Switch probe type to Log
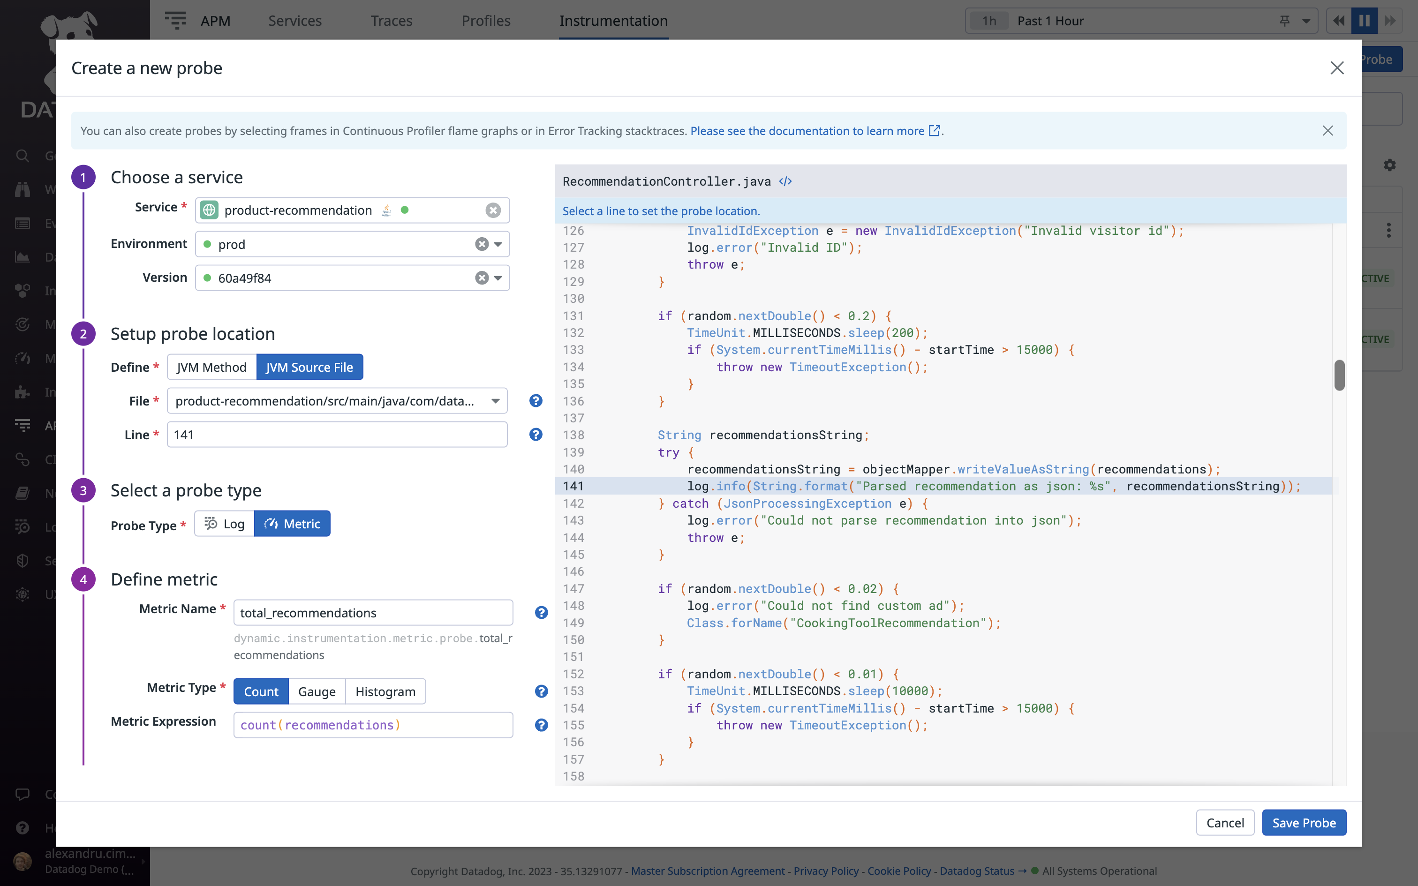 pyautogui.click(x=225, y=524)
